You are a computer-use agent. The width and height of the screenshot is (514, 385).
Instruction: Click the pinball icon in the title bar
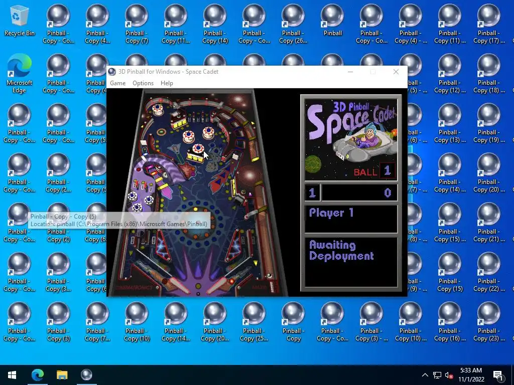point(112,72)
